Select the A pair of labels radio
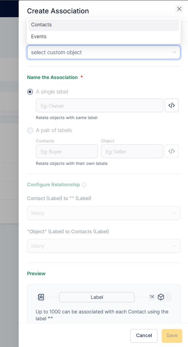The image size is (188, 347). (x=30, y=130)
